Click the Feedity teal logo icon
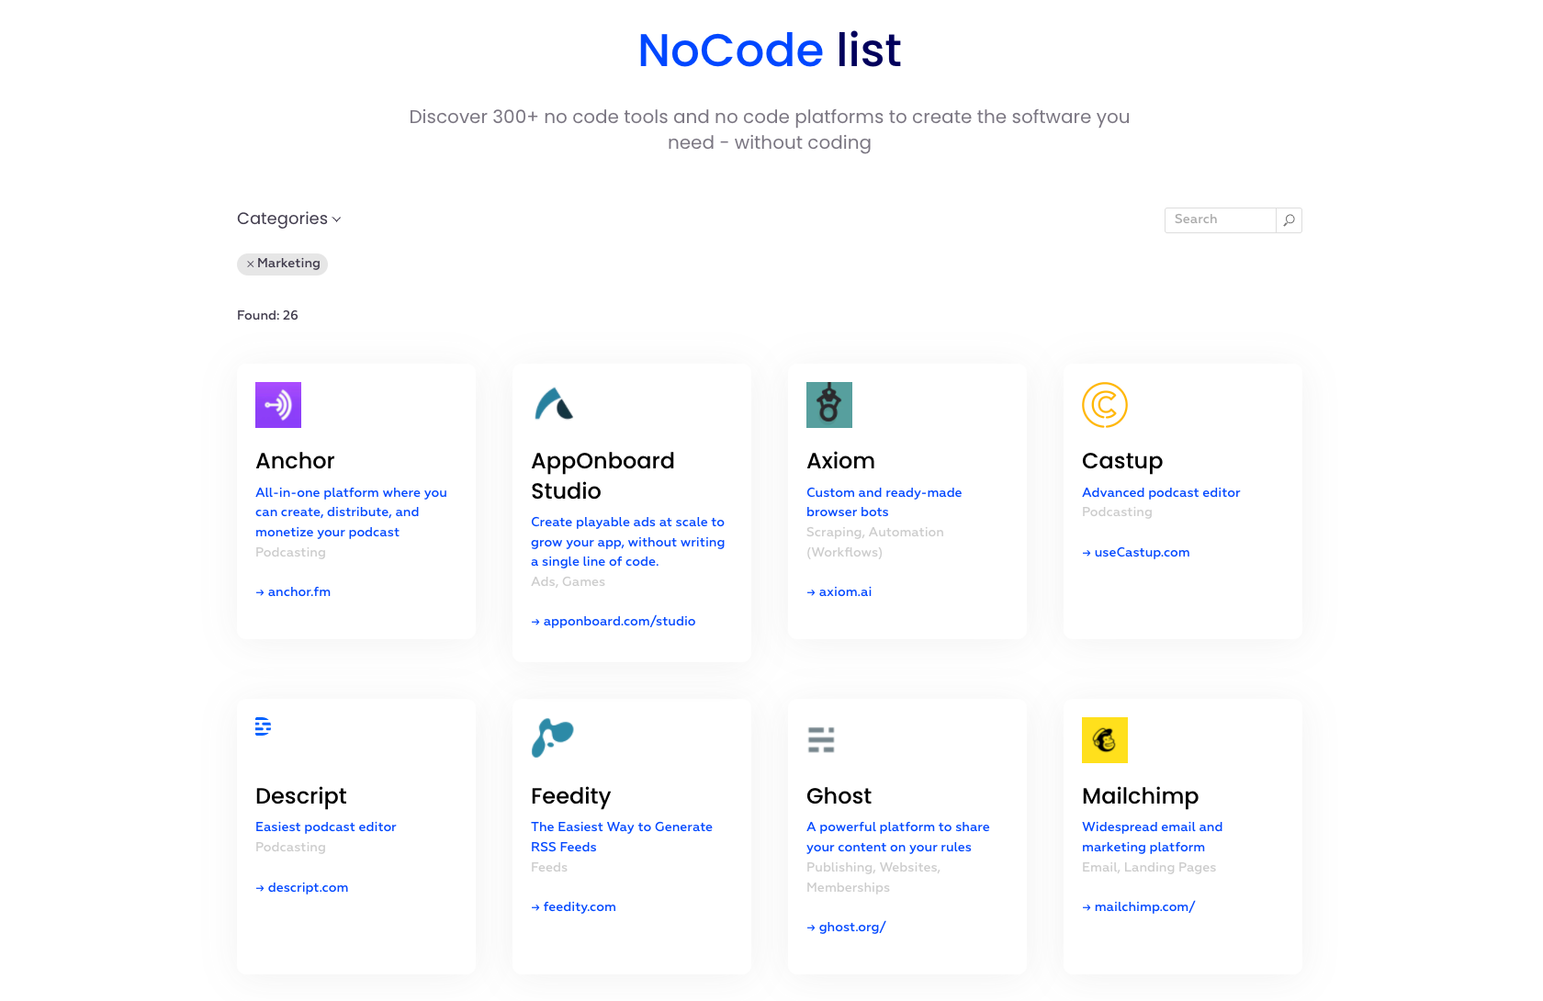The width and height of the screenshot is (1543, 1001). click(553, 738)
